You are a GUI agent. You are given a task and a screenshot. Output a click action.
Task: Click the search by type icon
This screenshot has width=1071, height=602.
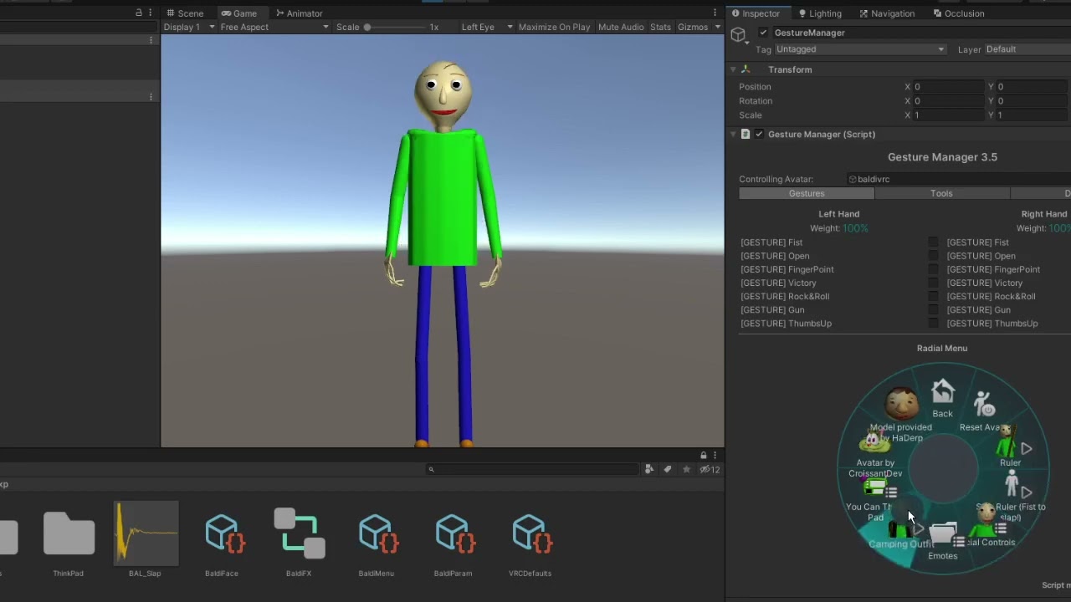(x=648, y=469)
